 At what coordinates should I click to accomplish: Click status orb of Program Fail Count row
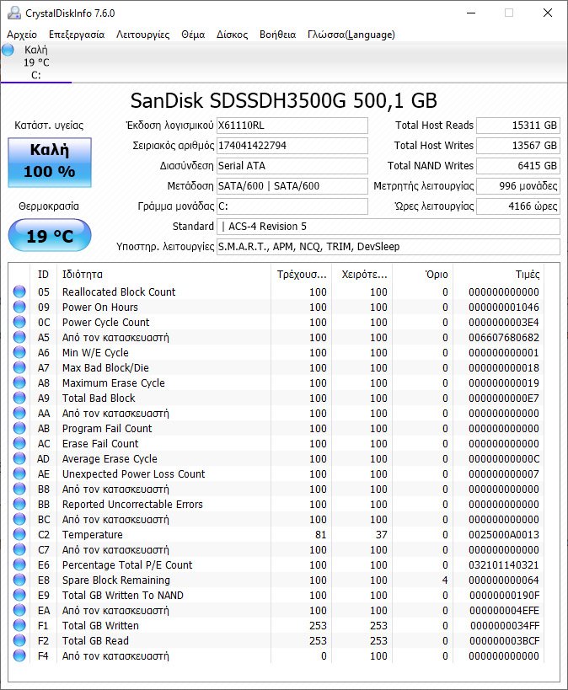click(19, 428)
